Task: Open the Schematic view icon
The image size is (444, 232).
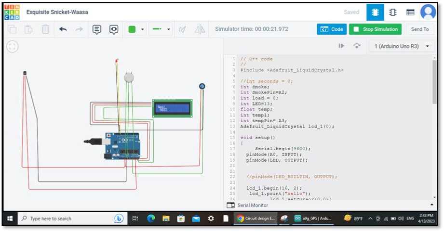Action: click(393, 12)
